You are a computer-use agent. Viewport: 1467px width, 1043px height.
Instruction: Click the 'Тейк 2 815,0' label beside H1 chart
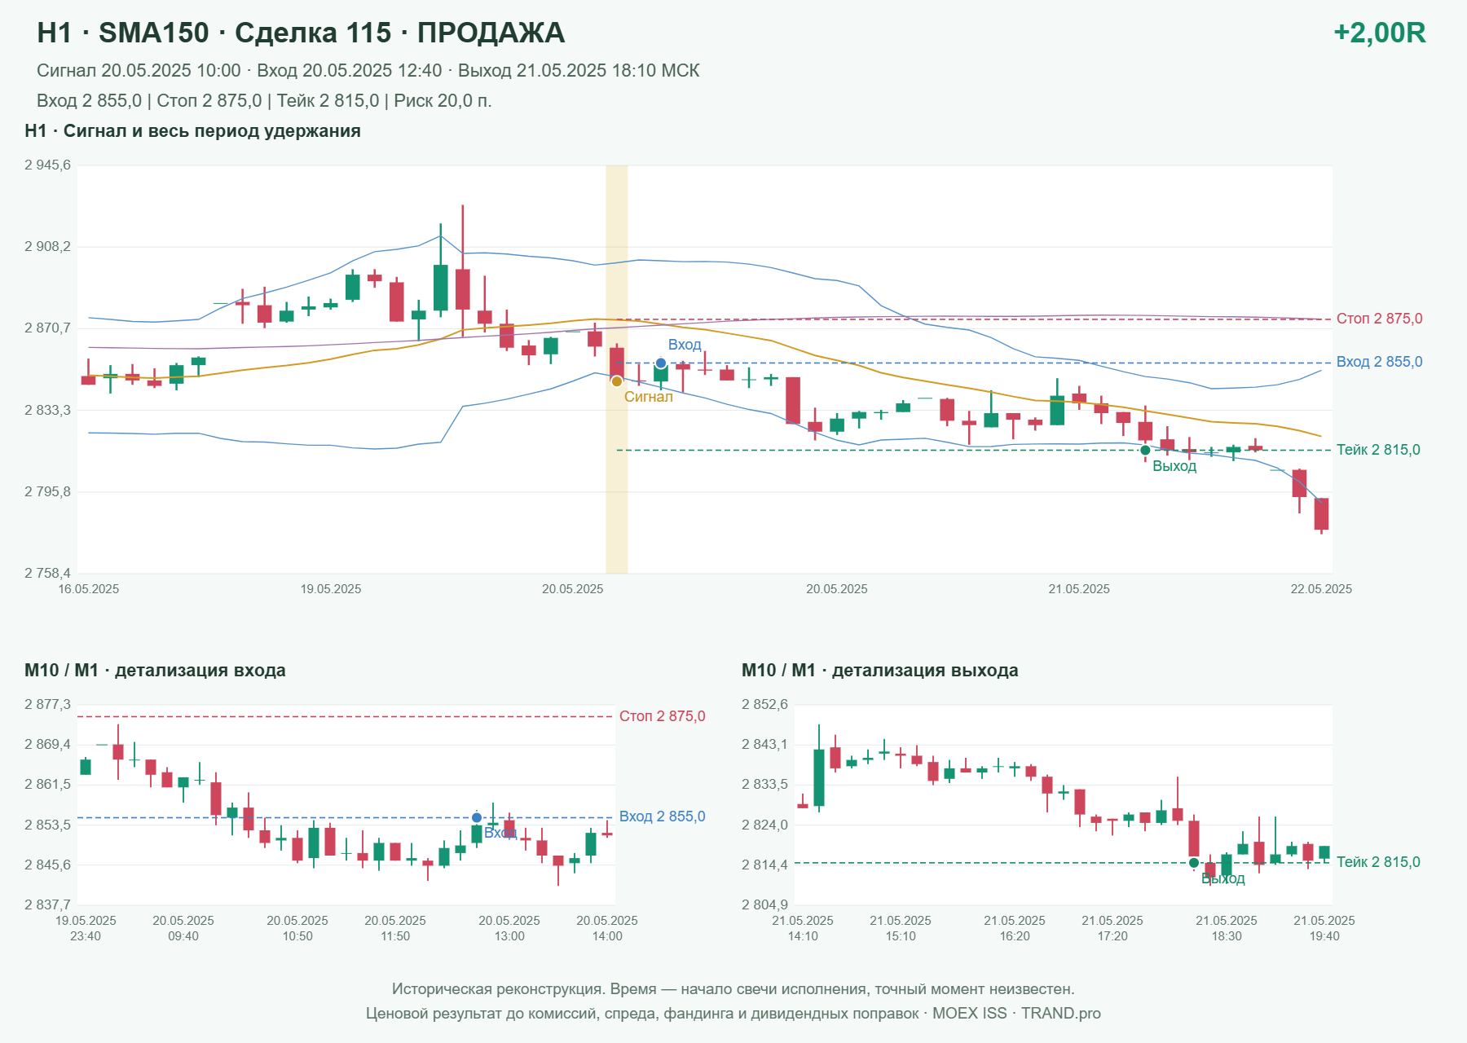(x=1378, y=450)
